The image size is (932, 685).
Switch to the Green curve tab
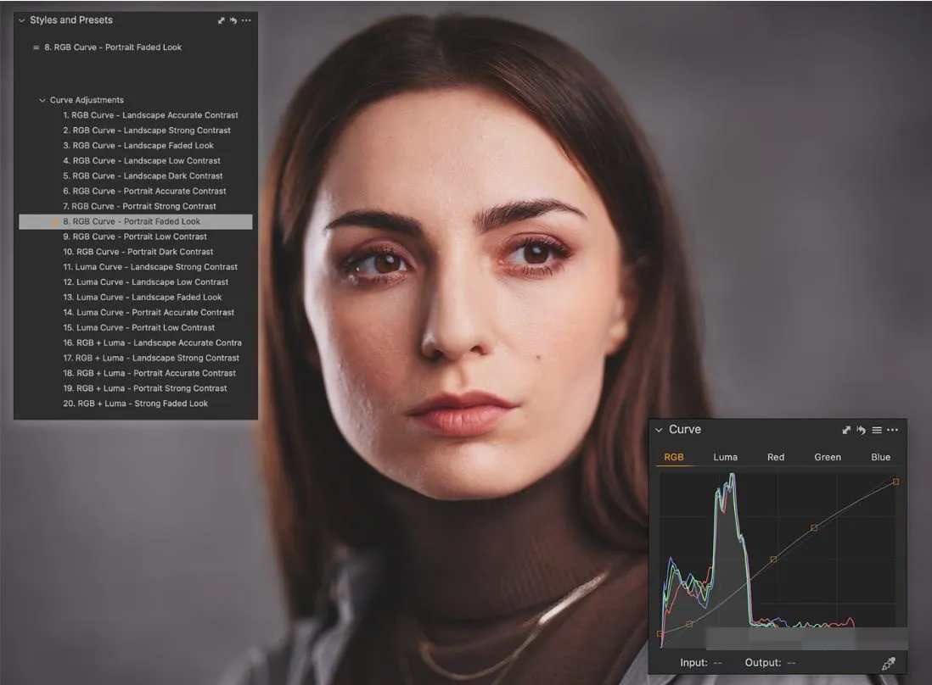point(828,457)
